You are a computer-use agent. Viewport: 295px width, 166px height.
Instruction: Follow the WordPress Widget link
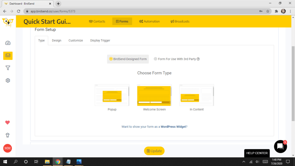click(173, 127)
